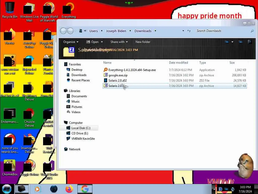The height and width of the screenshot is (194, 258).
Task: Open Recent Places in navigation pane
Action: (80, 80)
